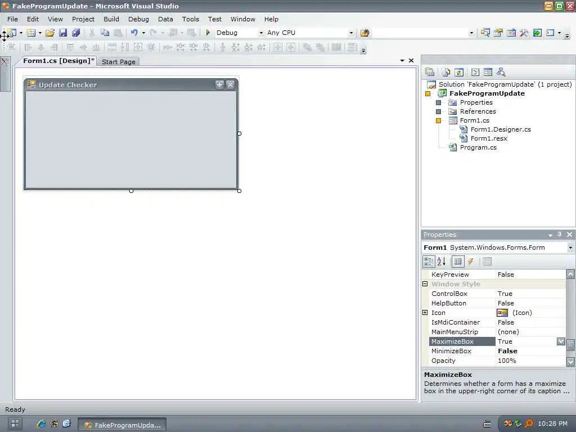Screen dimensions: 576x432
Task: Close the Form1.cs document with X
Action: (411, 60)
